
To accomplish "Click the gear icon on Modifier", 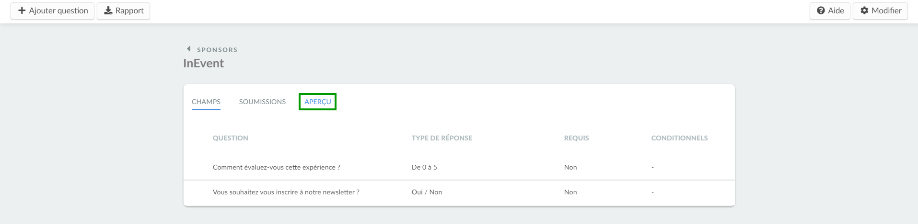I will click(x=864, y=11).
